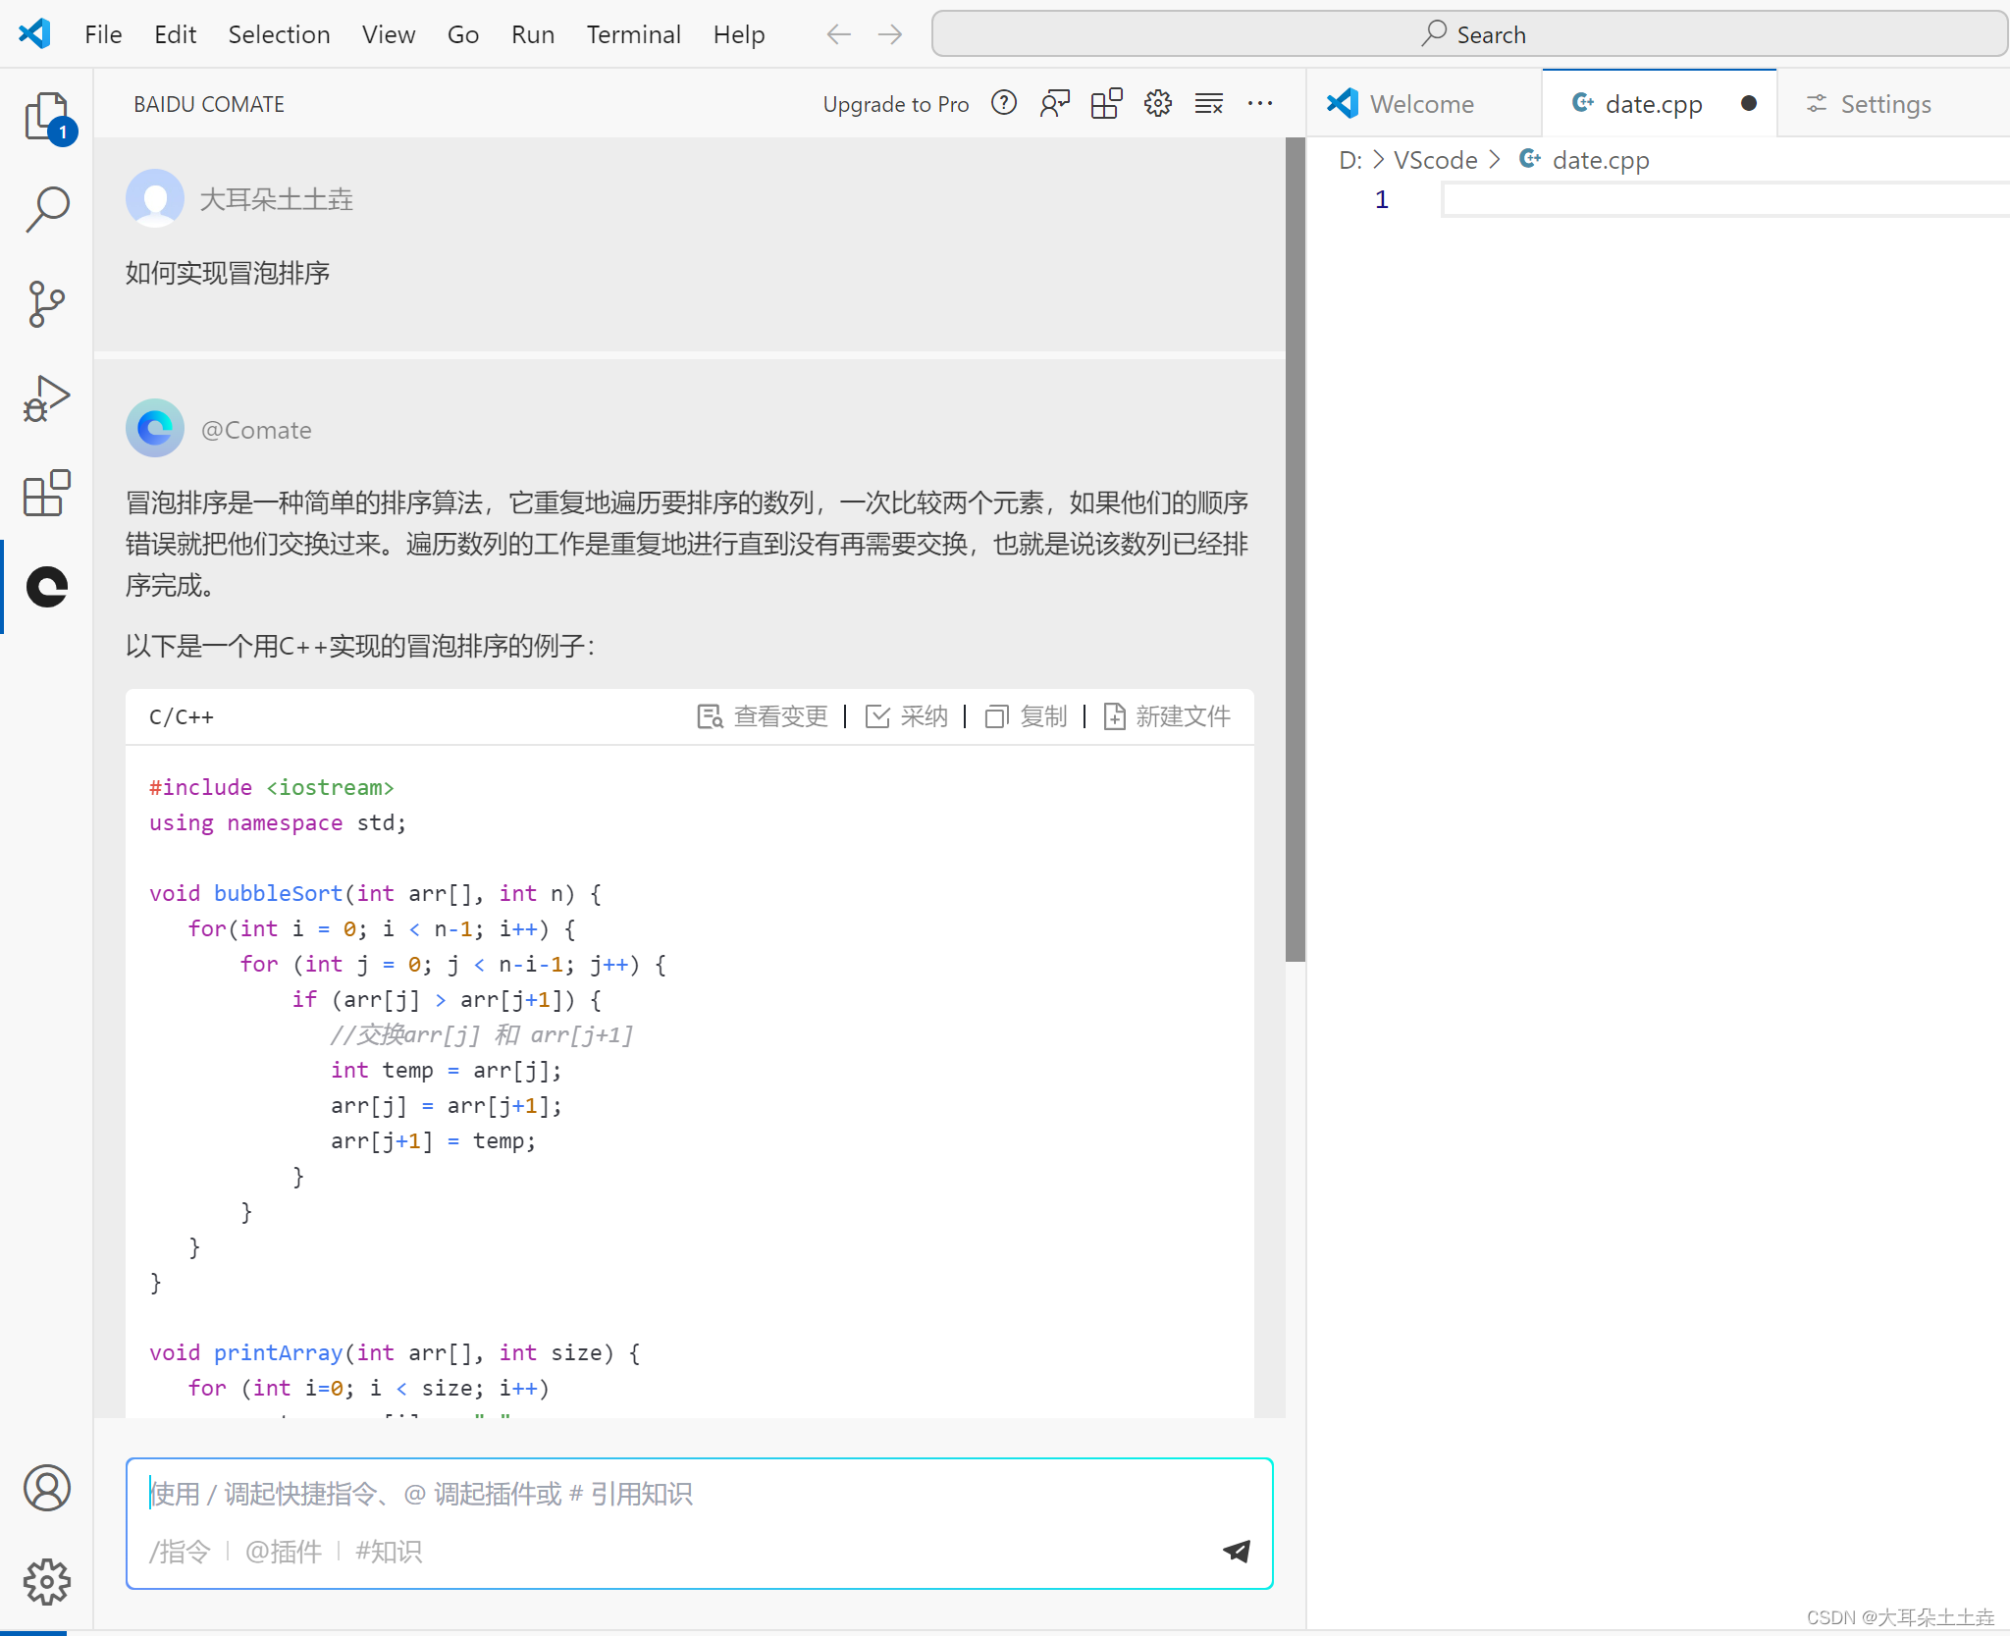Click the 查看变更 option in code block

pyautogui.click(x=763, y=716)
